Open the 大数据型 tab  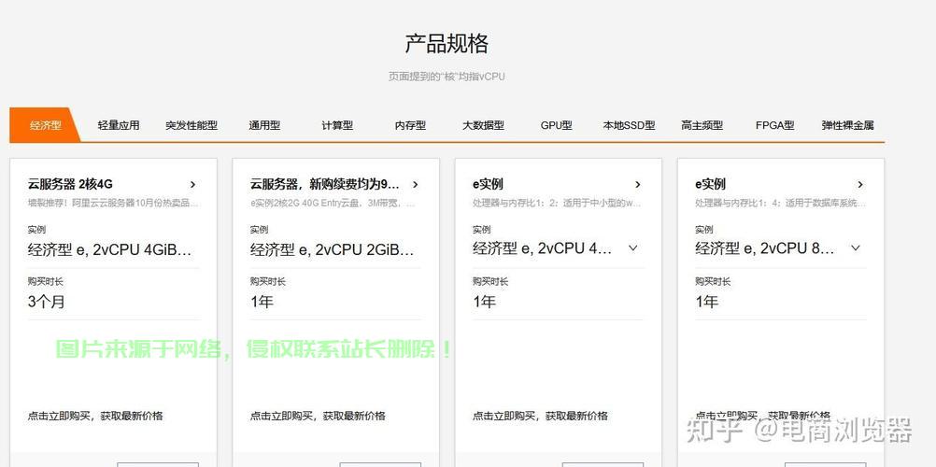[x=483, y=125]
